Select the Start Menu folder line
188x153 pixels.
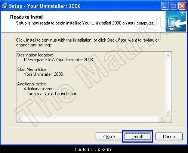click(x=33, y=69)
